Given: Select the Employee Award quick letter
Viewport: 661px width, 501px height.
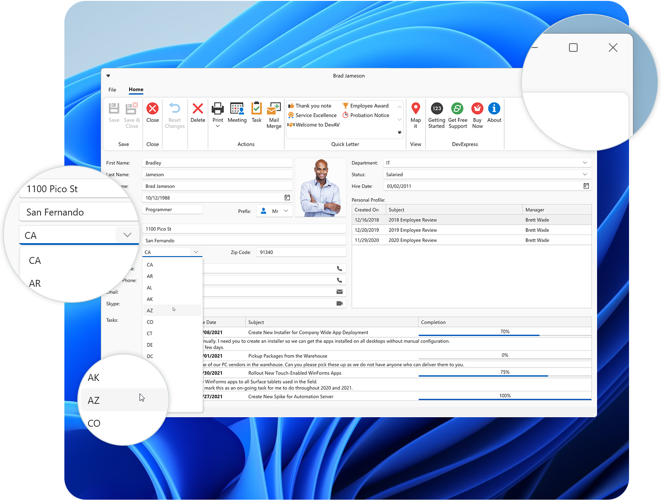Looking at the screenshot, I should coord(368,105).
